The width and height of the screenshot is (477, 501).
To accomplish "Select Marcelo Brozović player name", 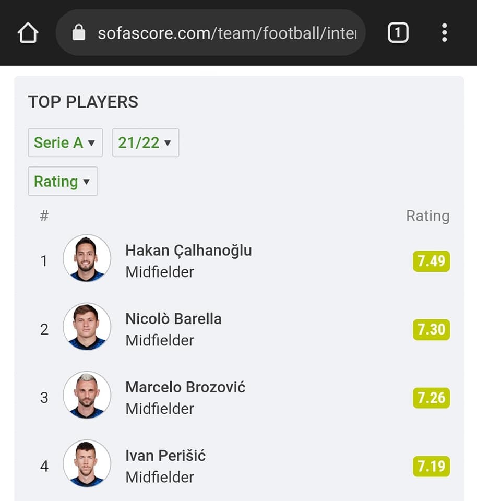I will (185, 387).
